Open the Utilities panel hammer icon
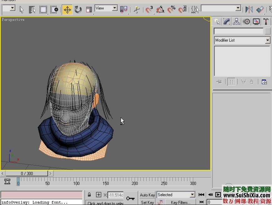 pyautogui.click(x=266, y=21)
